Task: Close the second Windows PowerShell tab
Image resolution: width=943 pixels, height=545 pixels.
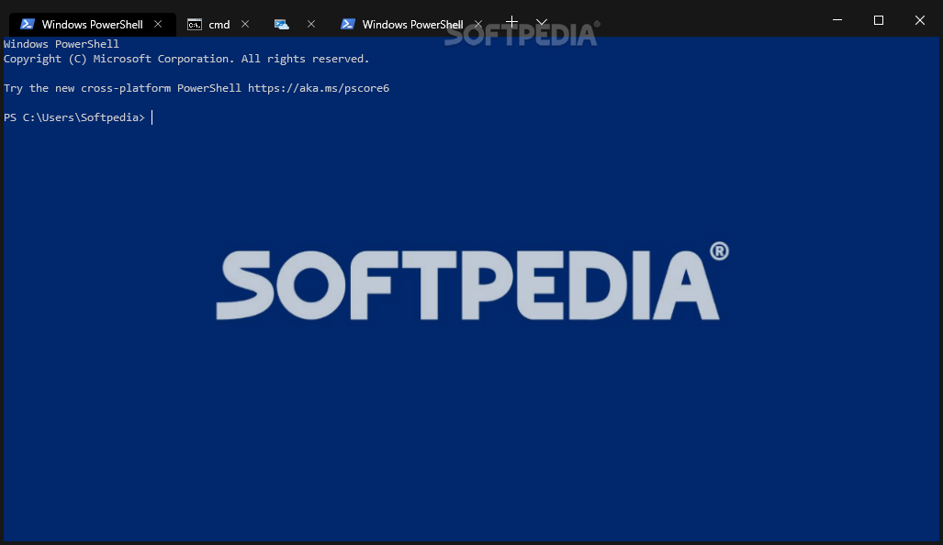Action: [478, 24]
